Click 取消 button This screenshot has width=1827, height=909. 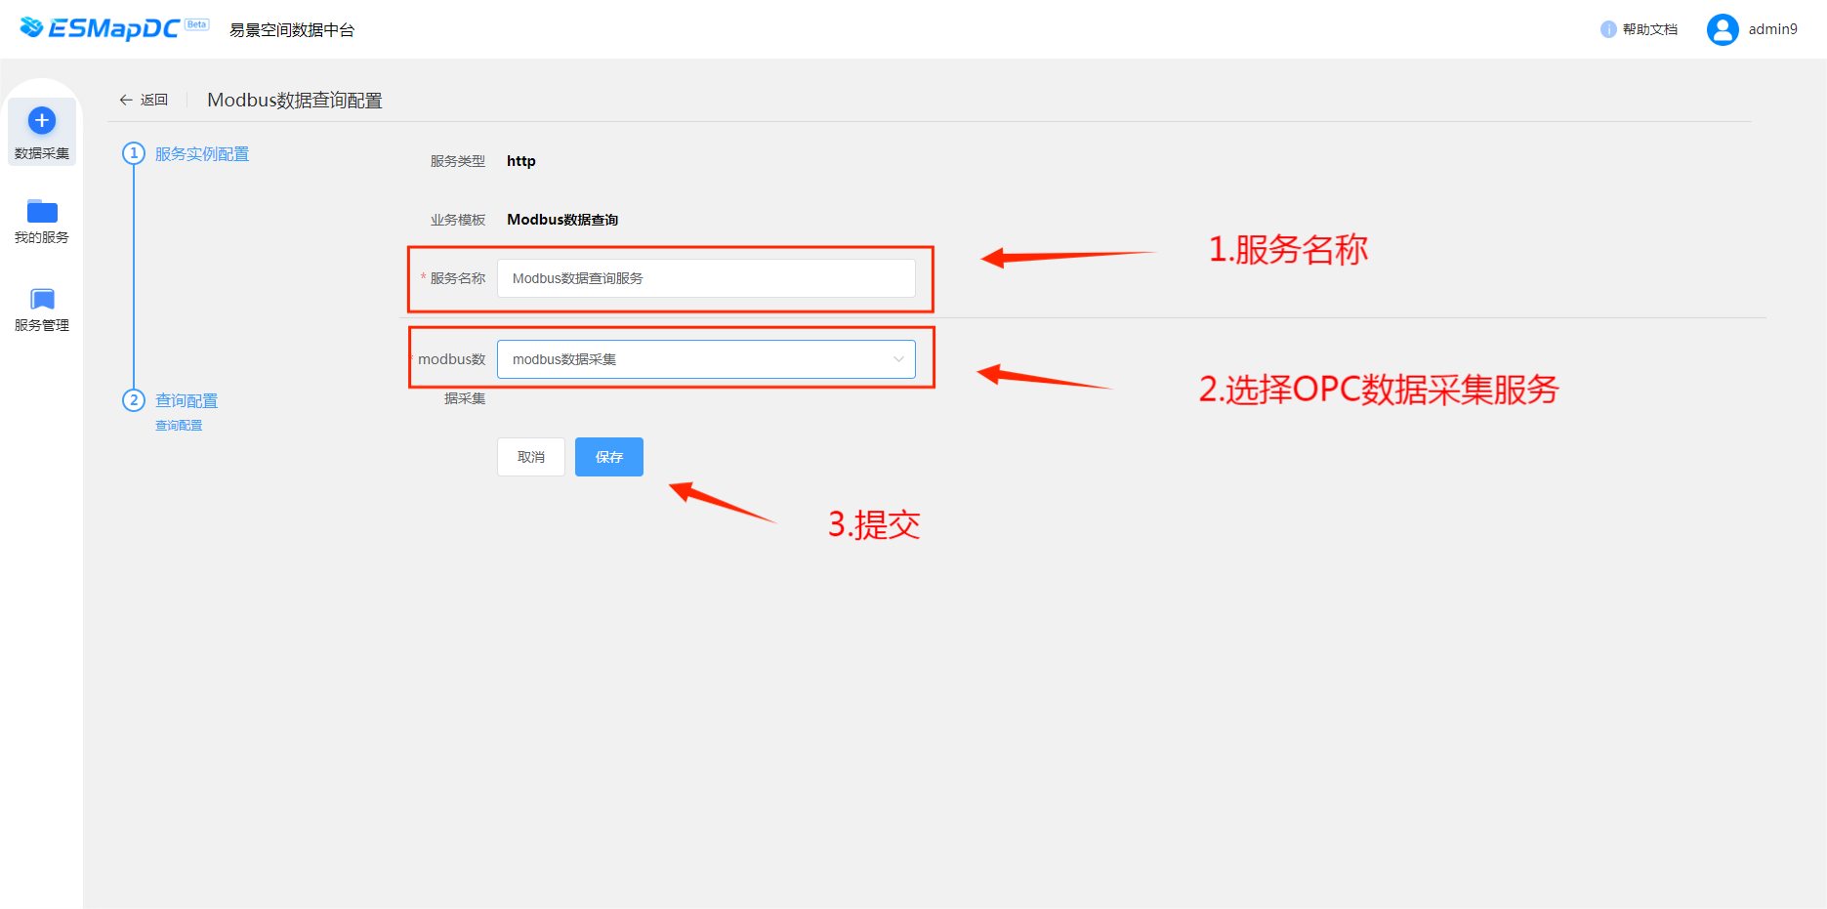click(x=531, y=457)
